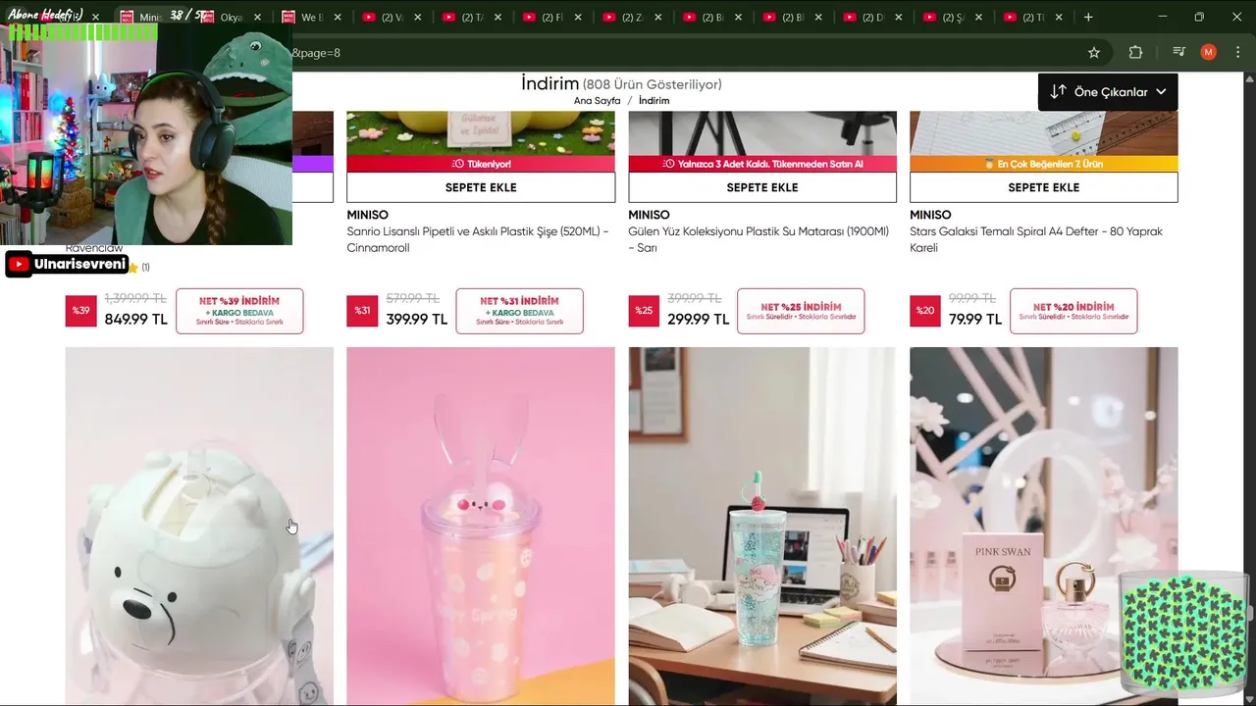Open Sanrio Lisanslı Pipetli plastik şişe title
This screenshot has height=706, width=1256.
(x=478, y=240)
